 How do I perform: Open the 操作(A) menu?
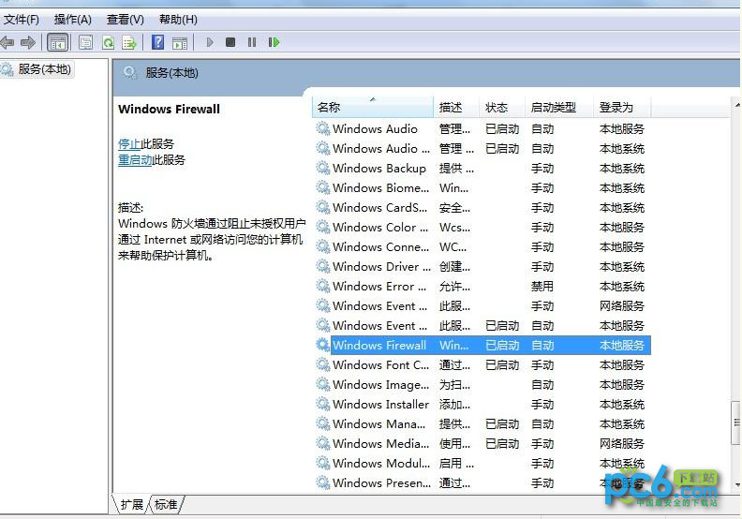pos(72,20)
